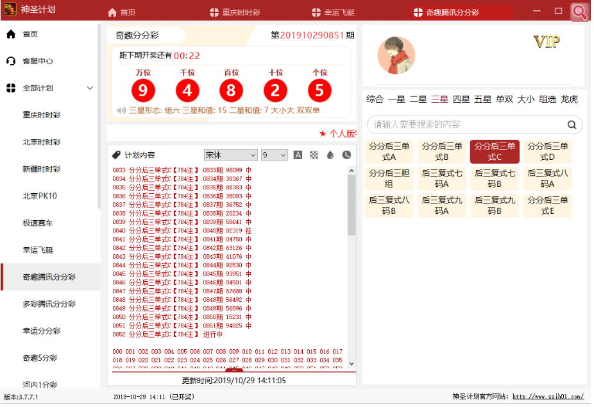Switch to the 重庆时时彩 top tab

pos(235,12)
